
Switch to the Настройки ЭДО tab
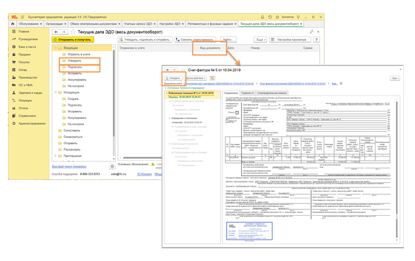pyautogui.click(x=170, y=24)
